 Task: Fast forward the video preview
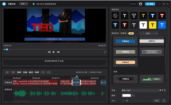click(58, 52)
